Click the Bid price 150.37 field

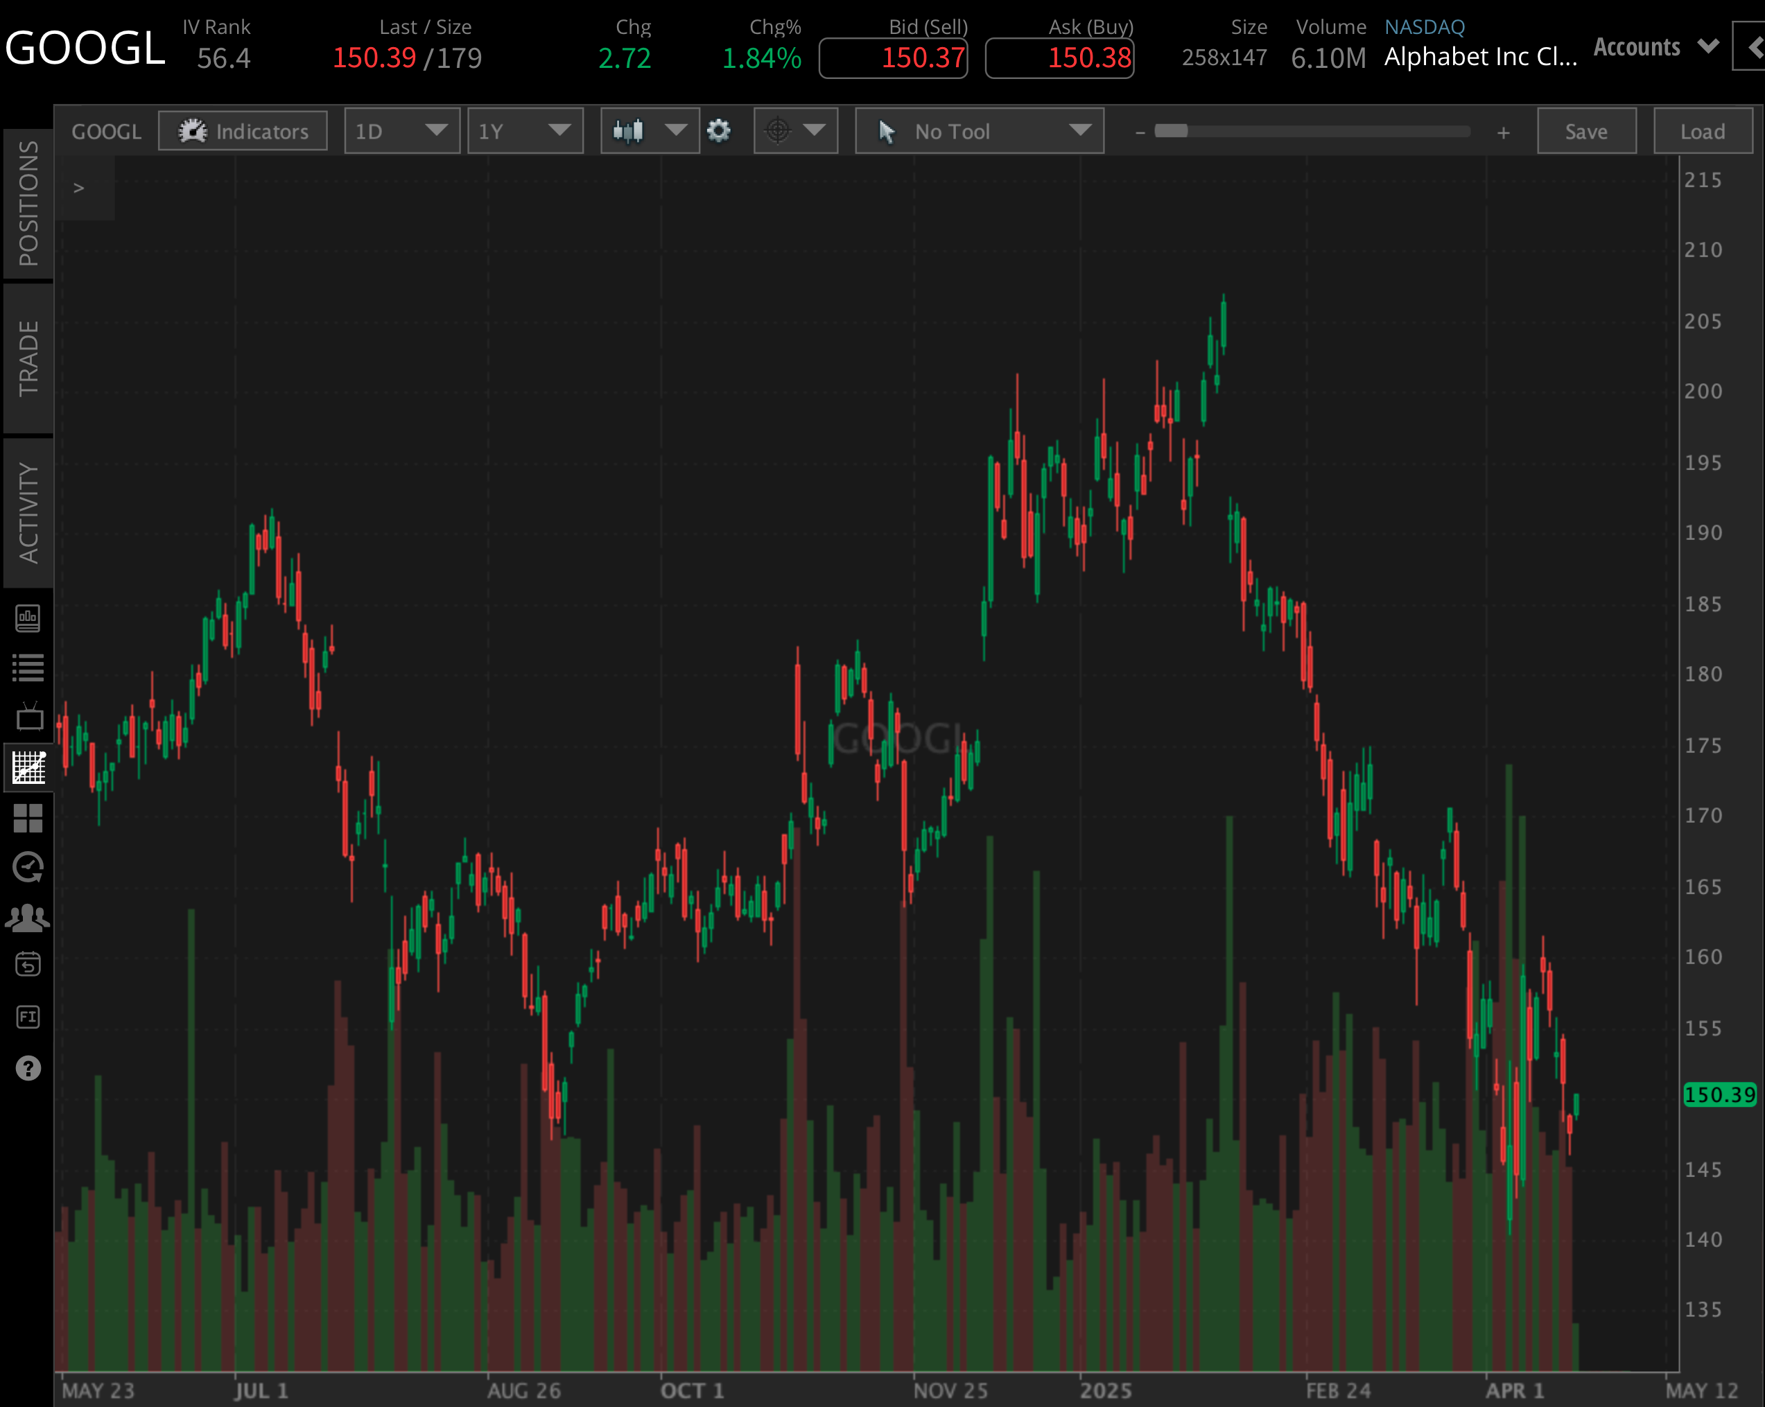tap(893, 58)
